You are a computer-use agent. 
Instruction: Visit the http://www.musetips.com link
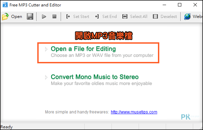coord(134,112)
